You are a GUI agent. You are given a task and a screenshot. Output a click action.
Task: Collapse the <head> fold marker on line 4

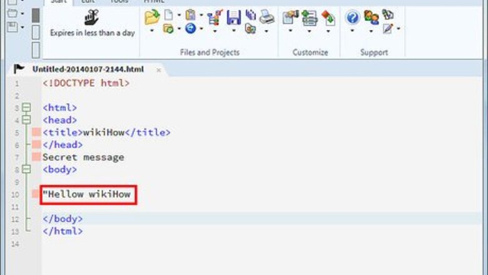click(x=26, y=119)
